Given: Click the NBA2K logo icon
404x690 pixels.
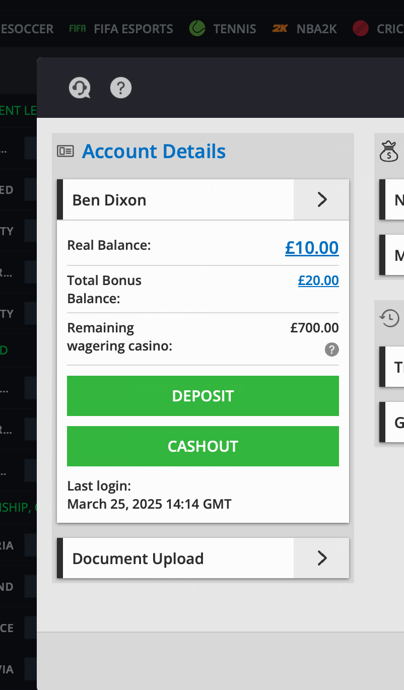Looking at the screenshot, I should pyautogui.click(x=280, y=29).
